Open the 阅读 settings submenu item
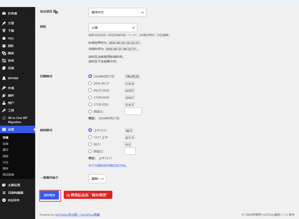This screenshot has height=219, width=299. click(6, 156)
